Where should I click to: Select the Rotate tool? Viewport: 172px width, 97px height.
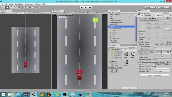(11, 8)
